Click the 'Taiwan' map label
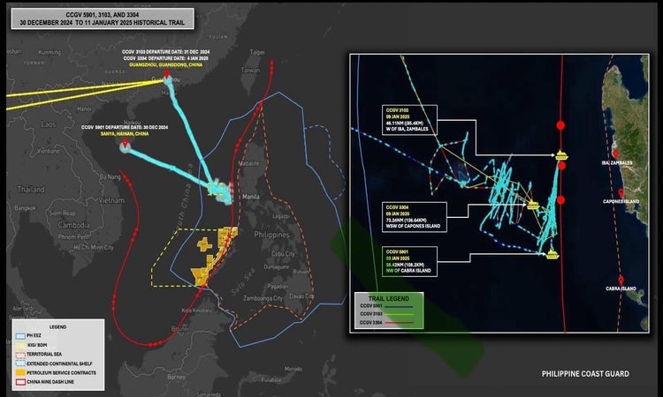This screenshot has height=397, width=663. coord(250,70)
